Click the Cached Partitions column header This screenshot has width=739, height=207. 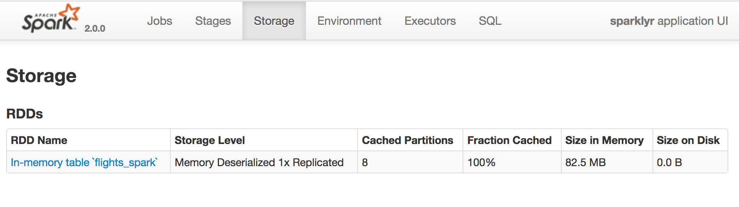pyautogui.click(x=407, y=141)
